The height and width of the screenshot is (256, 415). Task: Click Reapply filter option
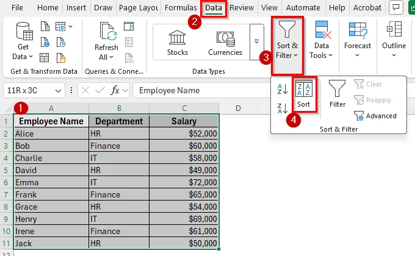(373, 100)
